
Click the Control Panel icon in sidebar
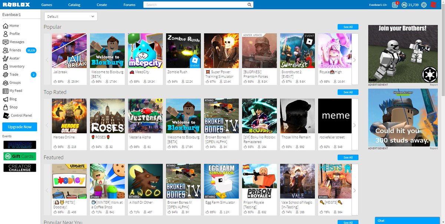(6, 116)
